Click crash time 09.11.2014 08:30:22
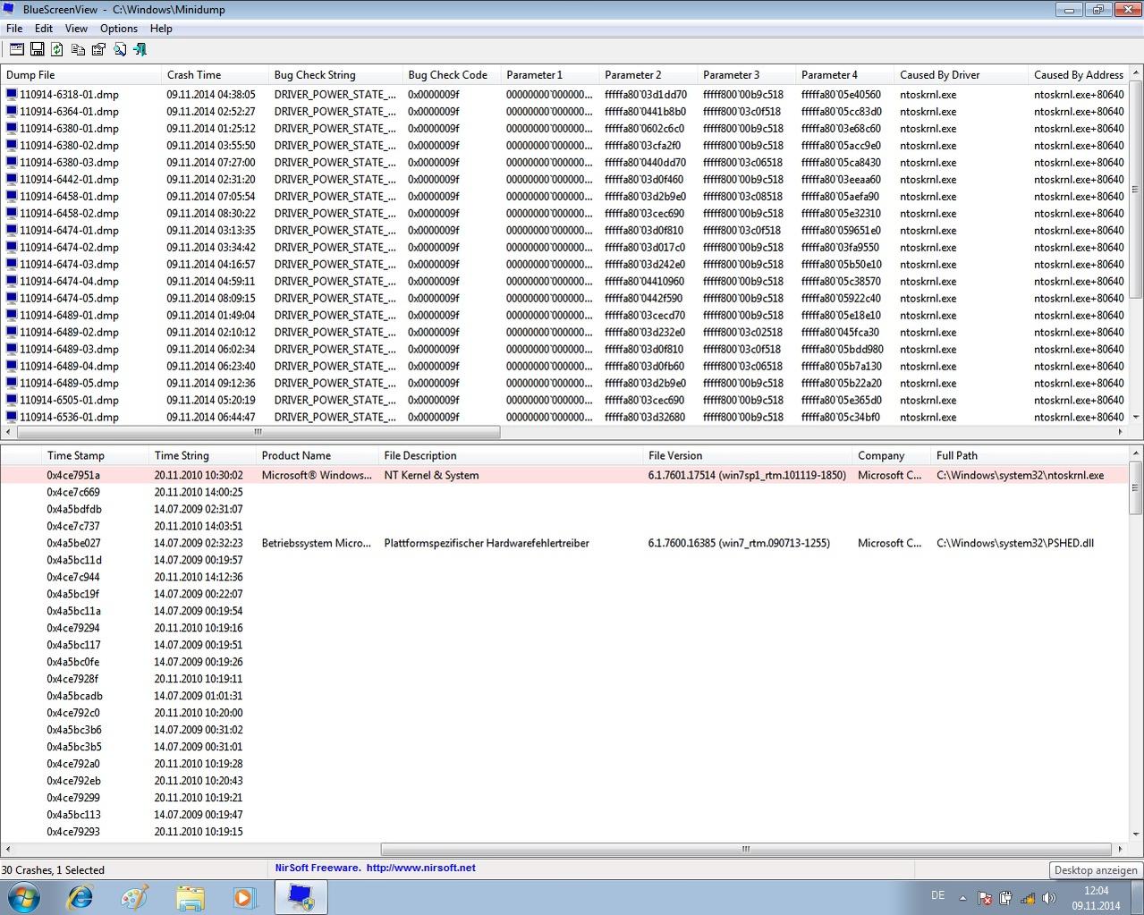 pos(210,213)
